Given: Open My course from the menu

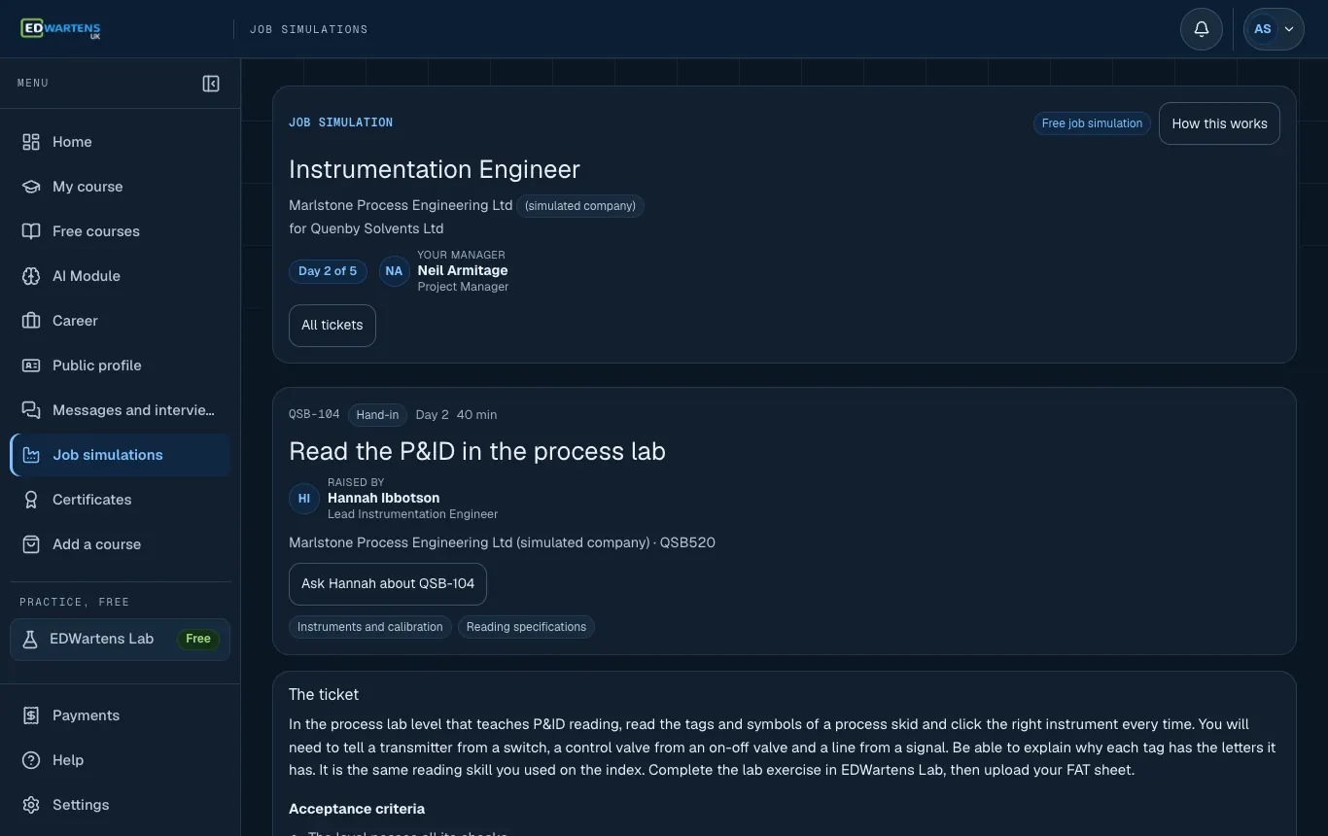Looking at the screenshot, I should point(121,187).
